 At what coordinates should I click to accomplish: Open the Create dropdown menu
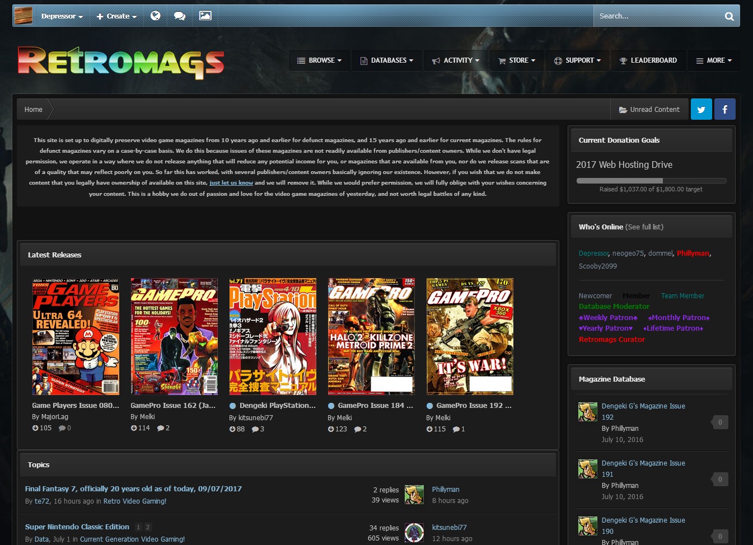coord(116,16)
